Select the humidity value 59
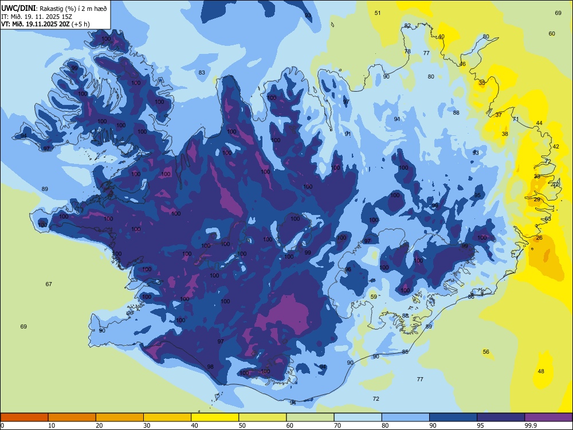The image size is (573, 430). 374,296
